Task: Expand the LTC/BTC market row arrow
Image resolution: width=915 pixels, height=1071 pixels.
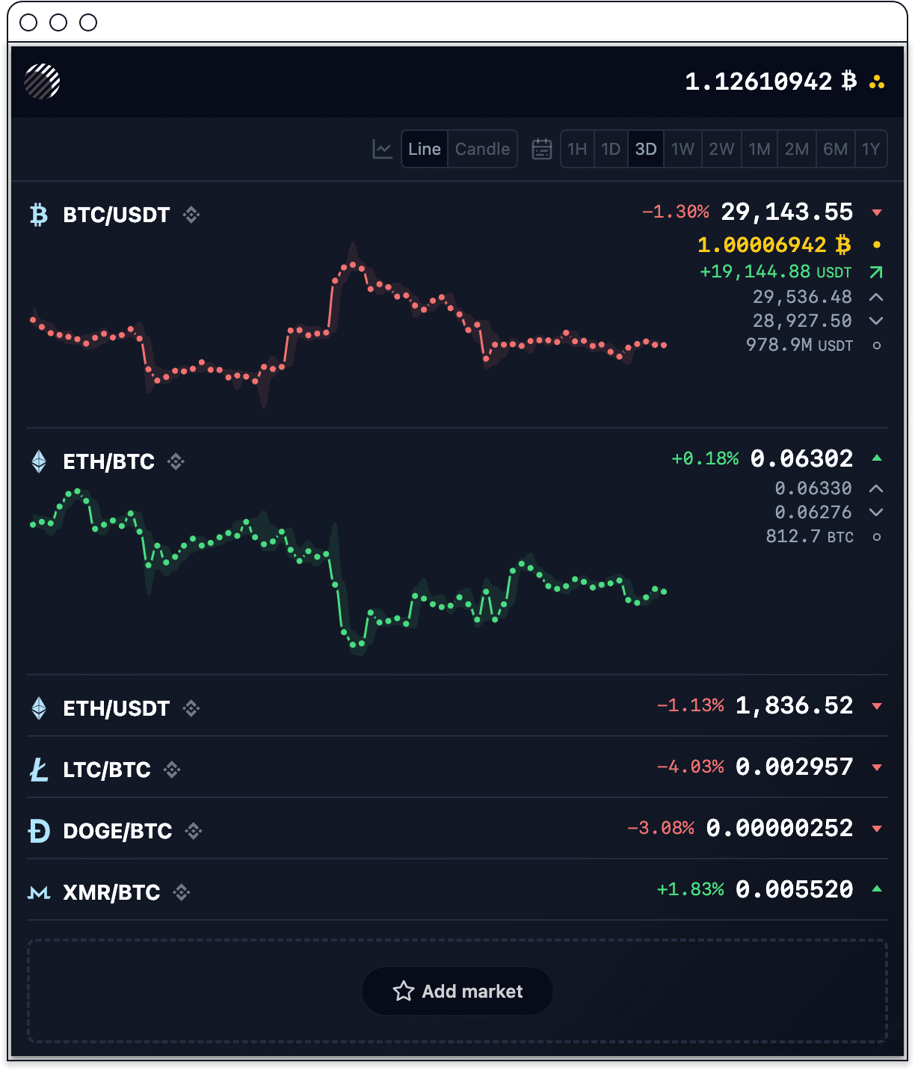Action: (877, 767)
